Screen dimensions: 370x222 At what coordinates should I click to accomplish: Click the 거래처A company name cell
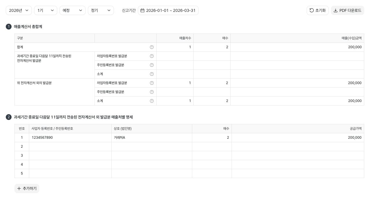[152, 138]
